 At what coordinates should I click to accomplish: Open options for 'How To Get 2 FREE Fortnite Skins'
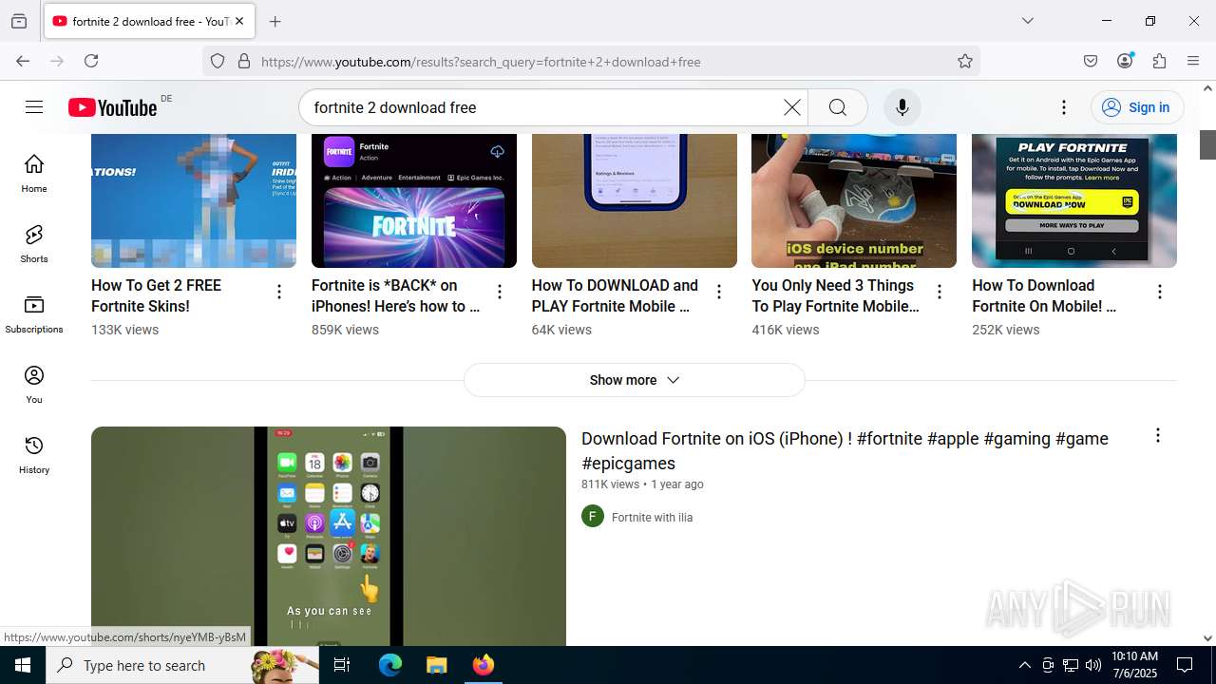point(279,292)
